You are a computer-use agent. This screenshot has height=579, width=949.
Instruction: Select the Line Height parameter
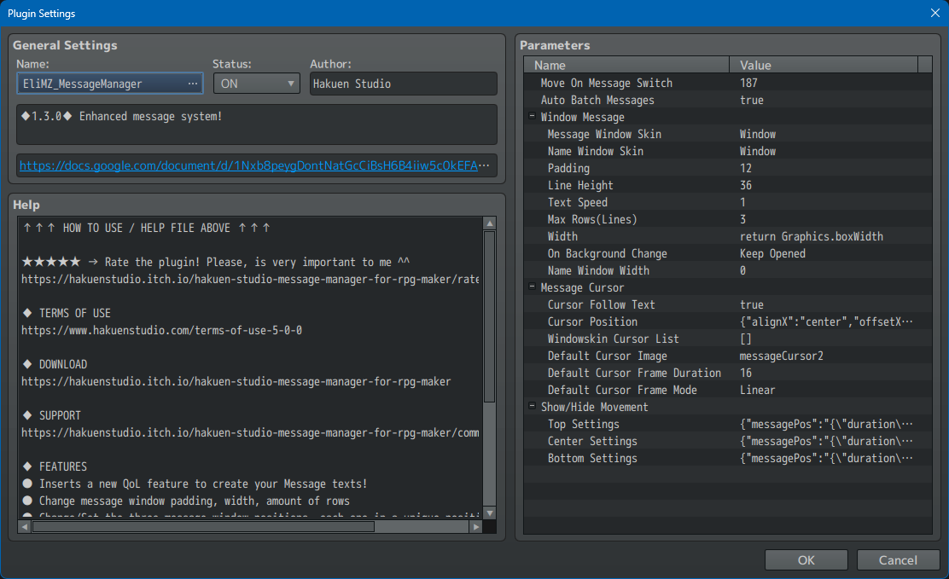pos(728,185)
